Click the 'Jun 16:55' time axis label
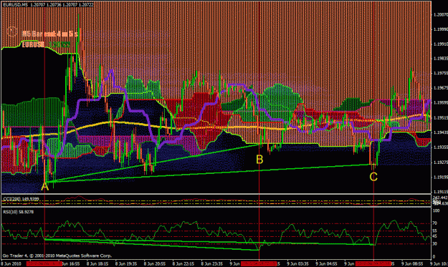The image size is (448, 267). [70, 264]
